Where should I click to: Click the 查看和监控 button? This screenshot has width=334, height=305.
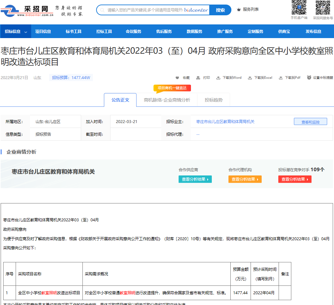coord(310,122)
